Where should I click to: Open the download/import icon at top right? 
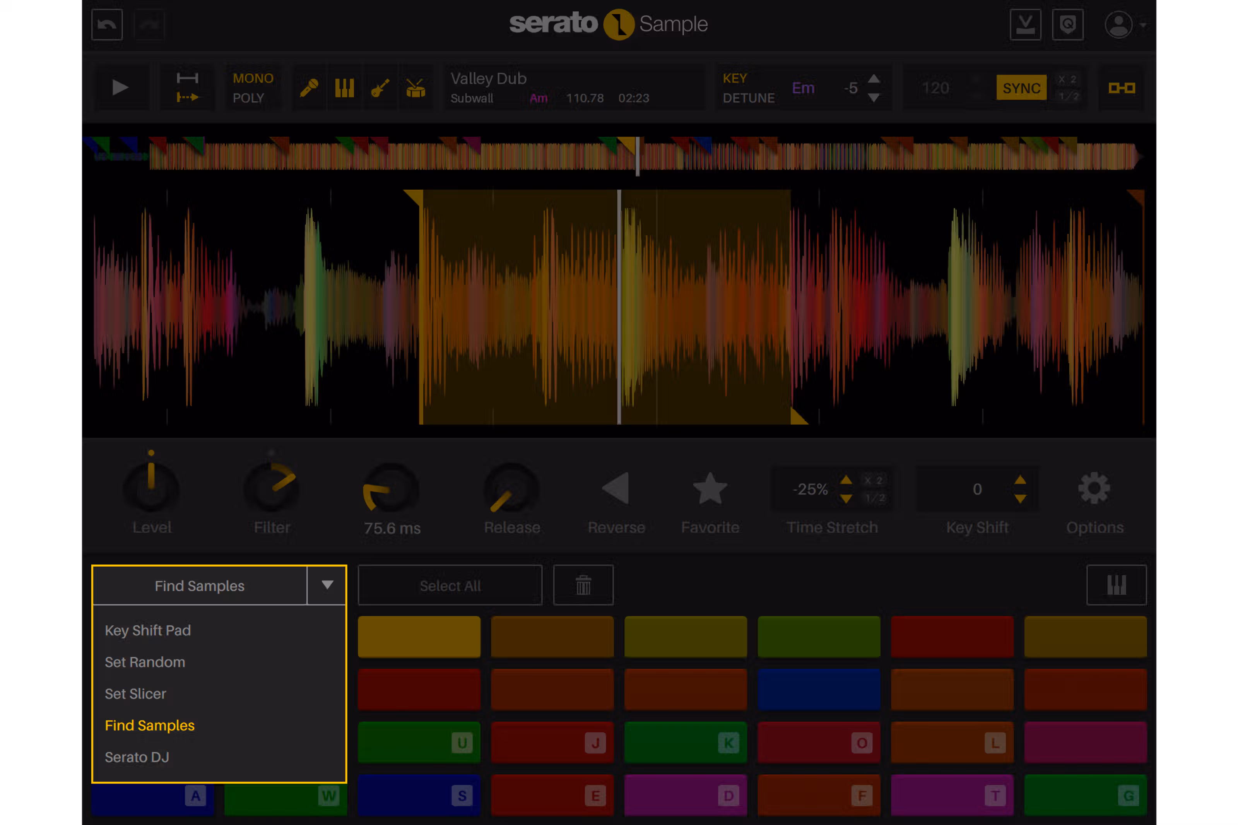click(1025, 25)
